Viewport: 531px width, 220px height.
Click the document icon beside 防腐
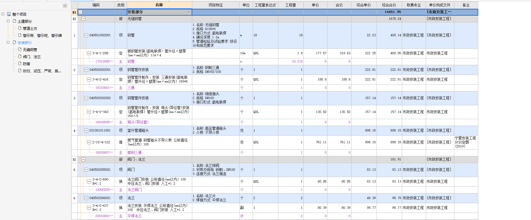pyautogui.click(x=20, y=64)
